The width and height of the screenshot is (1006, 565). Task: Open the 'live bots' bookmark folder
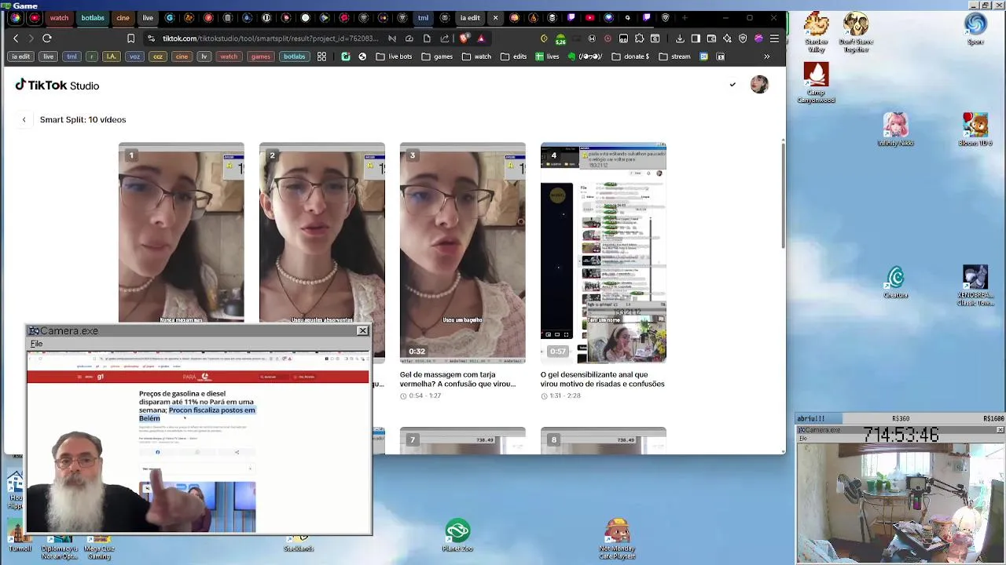[x=394, y=56]
